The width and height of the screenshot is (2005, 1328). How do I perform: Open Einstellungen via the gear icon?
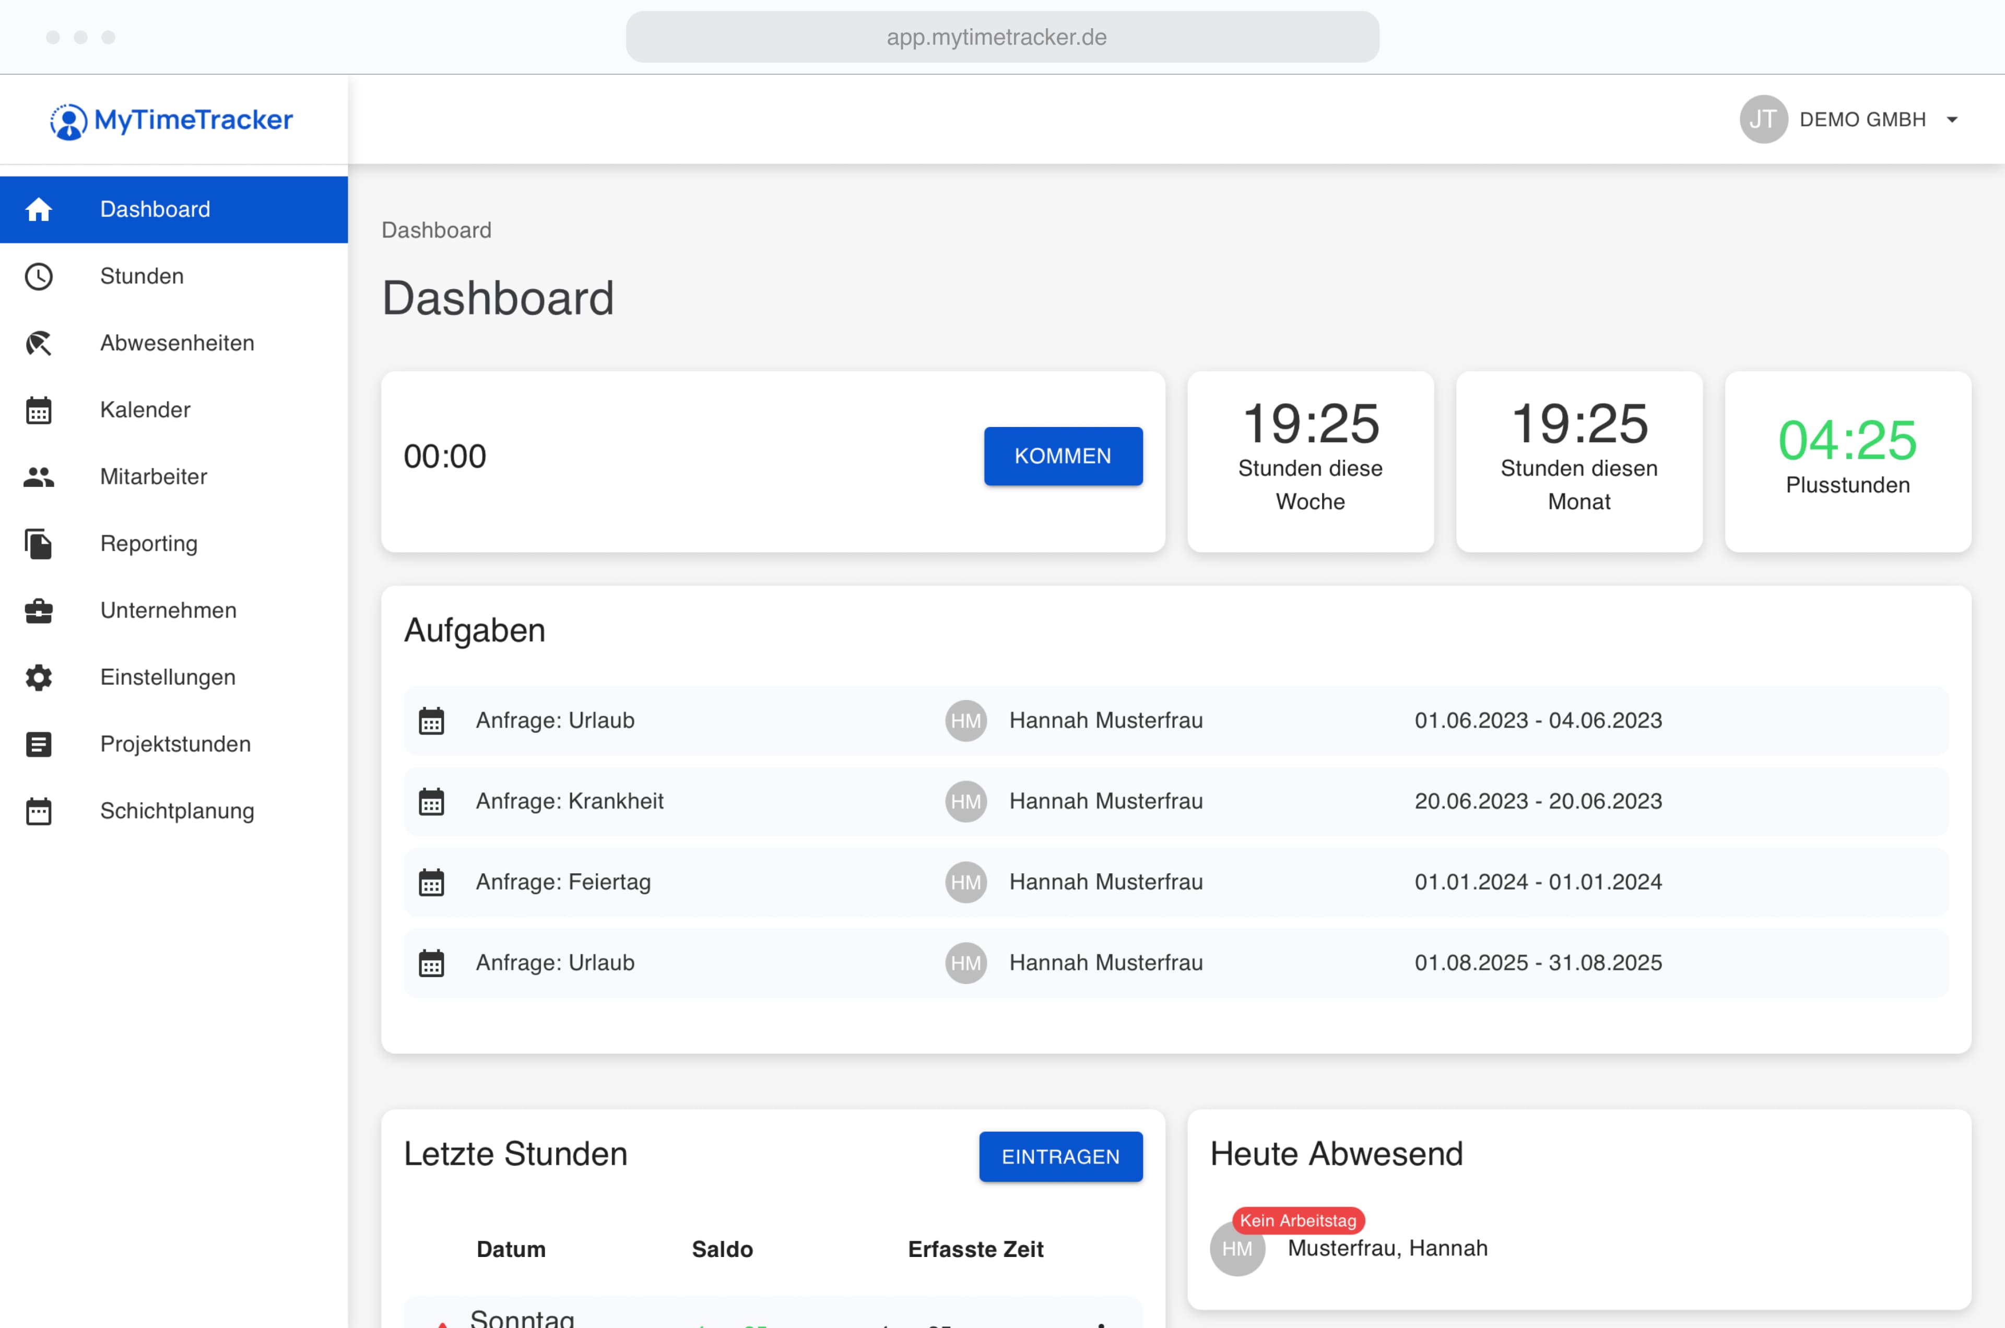pos(39,678)
